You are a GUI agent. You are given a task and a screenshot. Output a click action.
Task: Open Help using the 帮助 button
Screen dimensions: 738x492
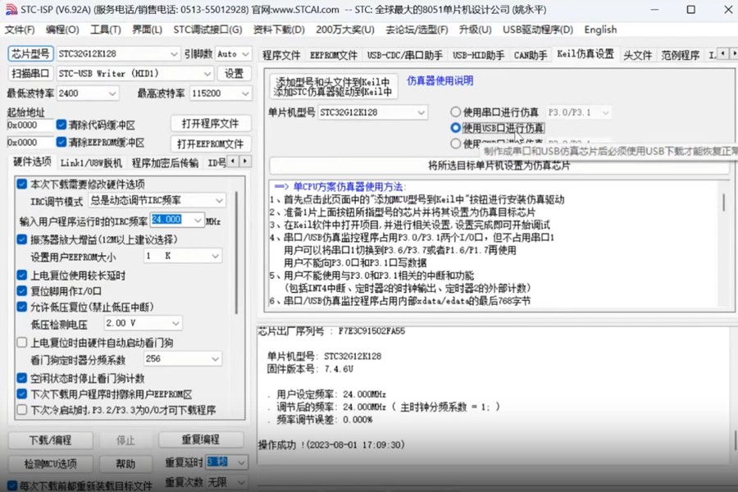click(x=125, y=463)
